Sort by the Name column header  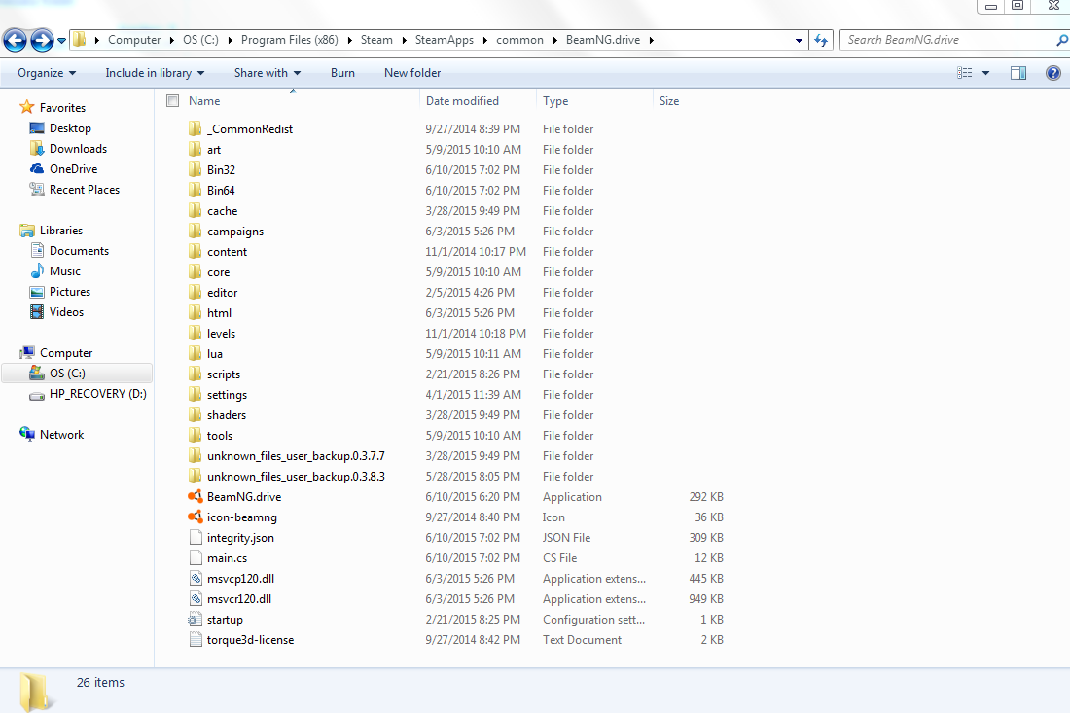pos(204,101)
